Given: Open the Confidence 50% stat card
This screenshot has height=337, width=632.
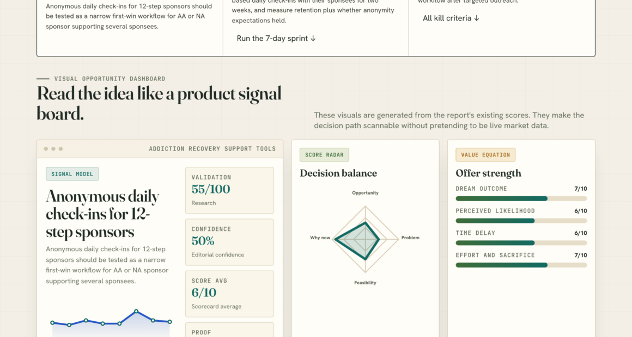Looking at the screenshot, I should coord(229,242).
